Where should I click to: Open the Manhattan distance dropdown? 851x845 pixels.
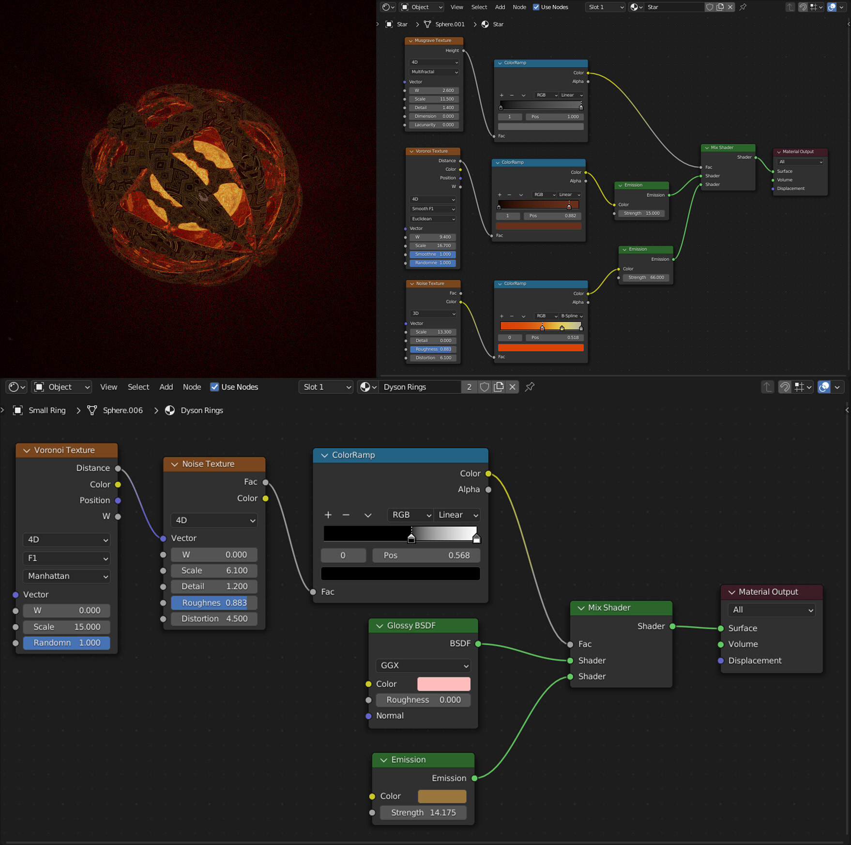coord(67,576)
